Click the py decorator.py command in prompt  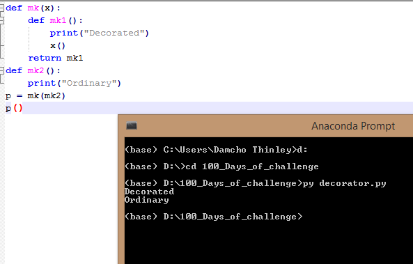click(x=344, y=183)
